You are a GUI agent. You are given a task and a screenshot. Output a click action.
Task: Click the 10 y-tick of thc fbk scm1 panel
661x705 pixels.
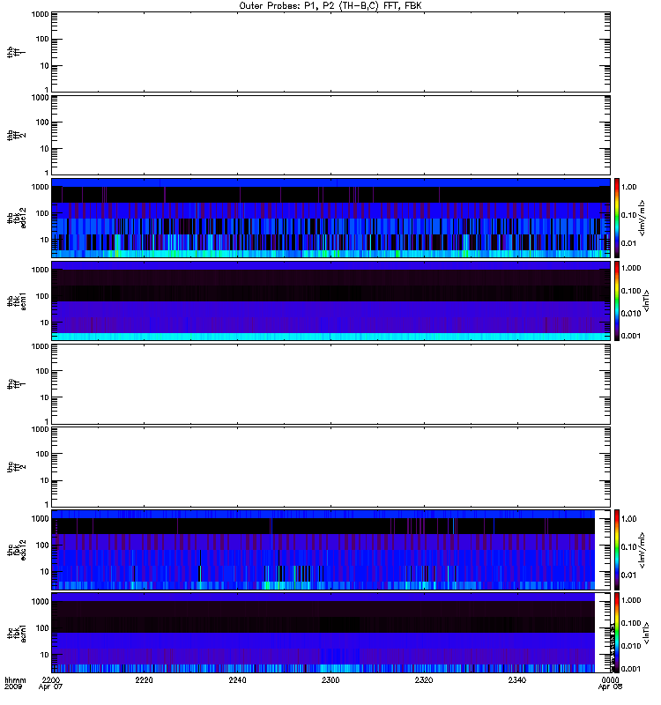45,655
